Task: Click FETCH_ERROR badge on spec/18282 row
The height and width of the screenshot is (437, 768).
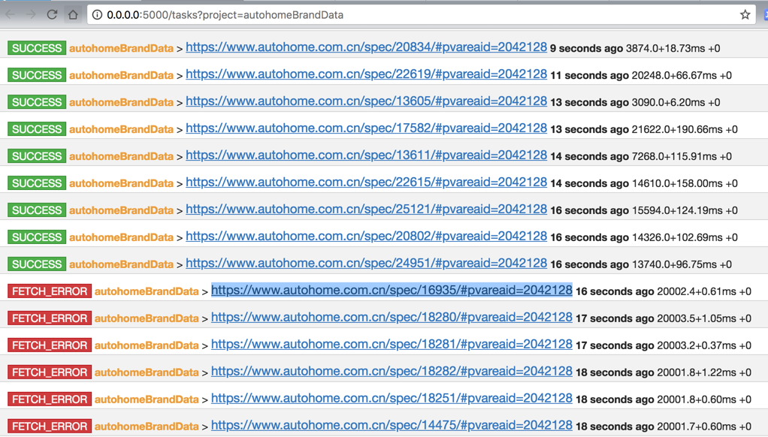Action: coord(50,372)
